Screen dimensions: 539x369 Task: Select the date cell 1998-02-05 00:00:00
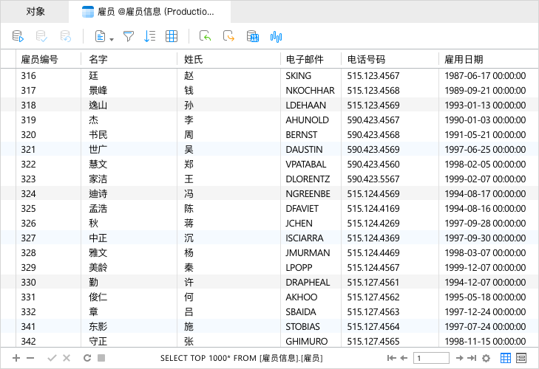pos(489,164)
